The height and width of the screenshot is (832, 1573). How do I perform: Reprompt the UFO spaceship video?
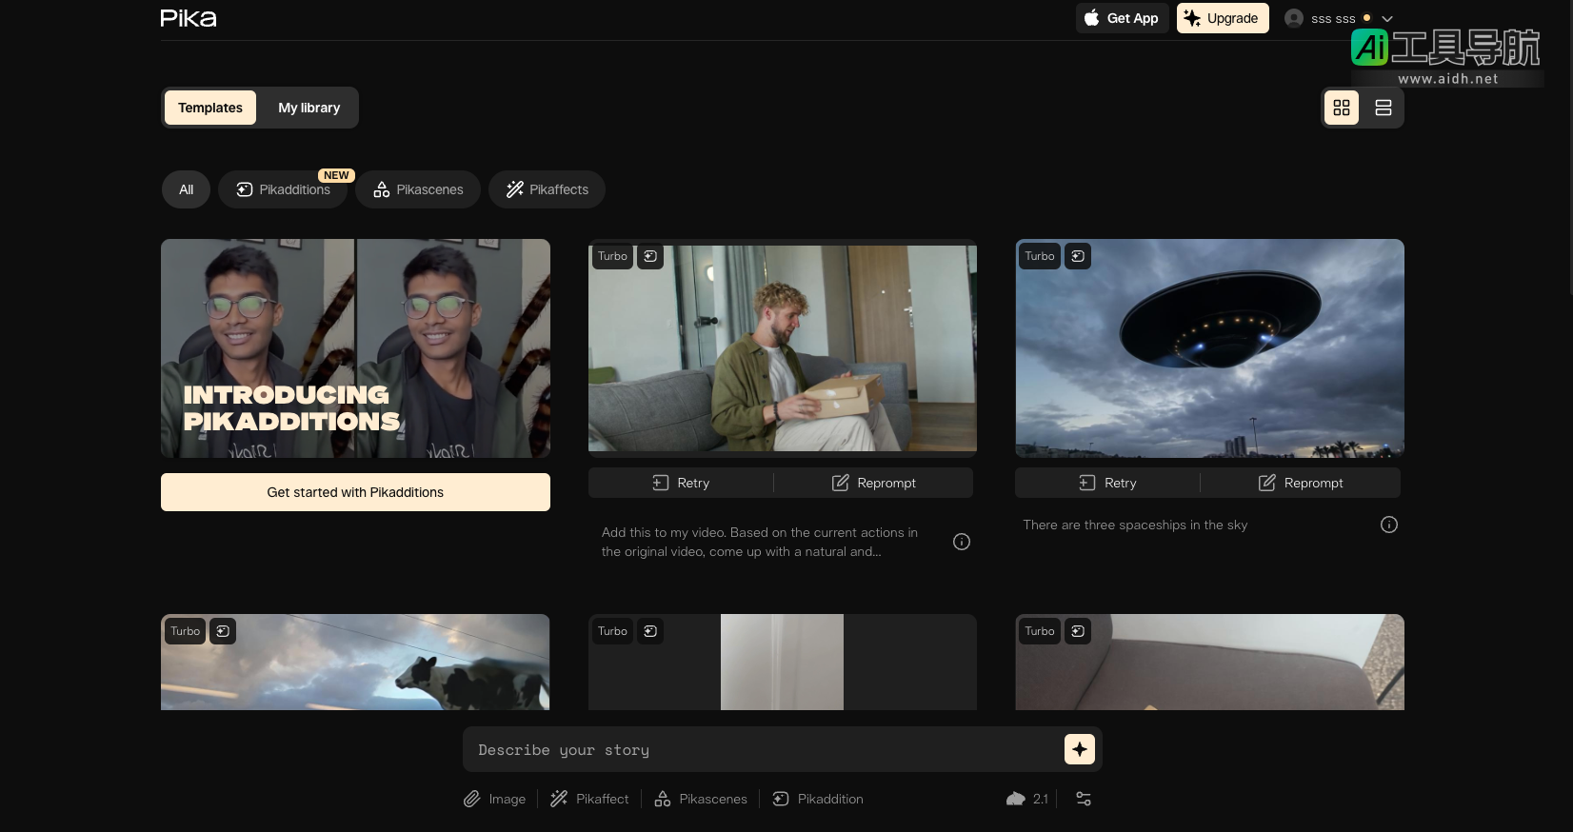click(x=1301, y=483)
